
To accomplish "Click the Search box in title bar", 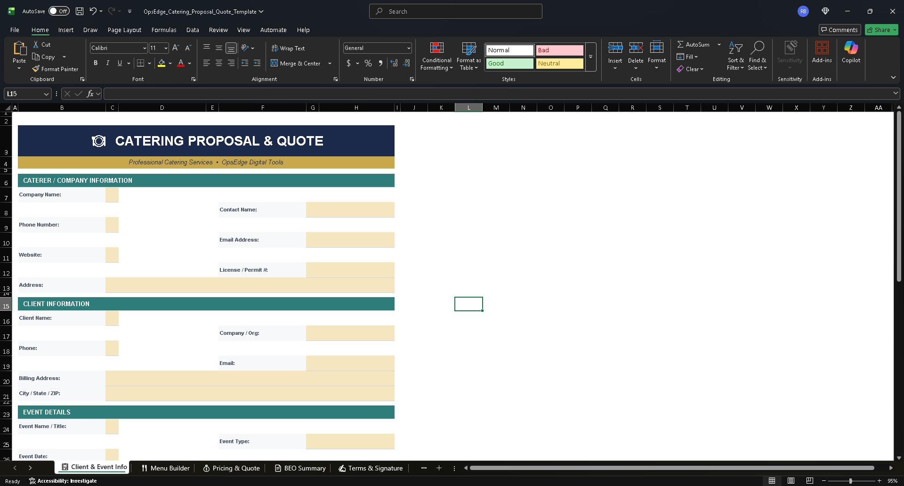I will point(455,11).
